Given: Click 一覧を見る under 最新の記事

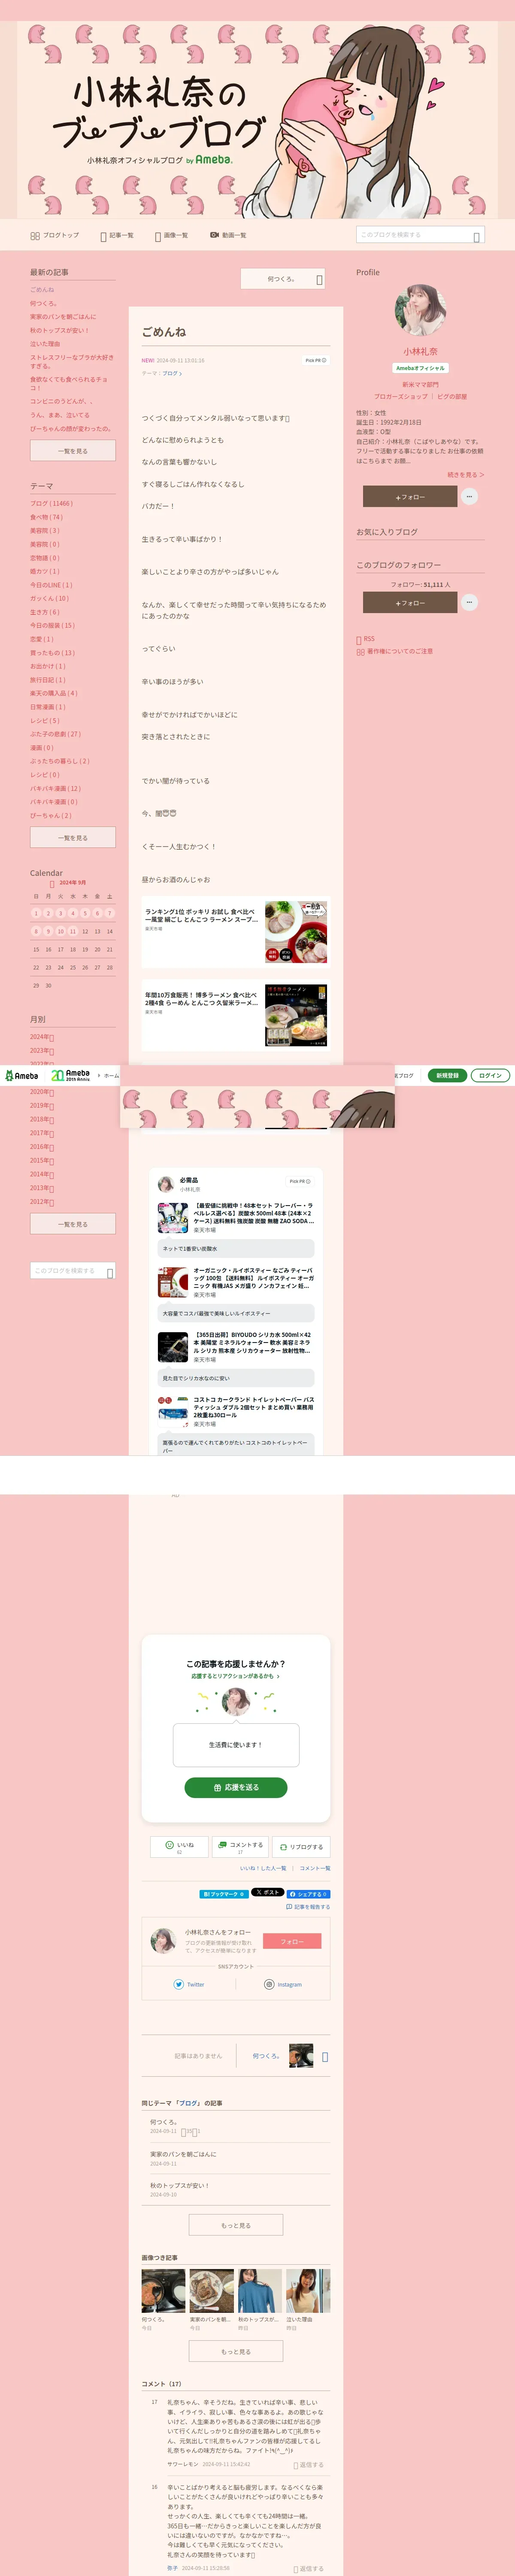Looking at the screenshot, I should point(73,451).
